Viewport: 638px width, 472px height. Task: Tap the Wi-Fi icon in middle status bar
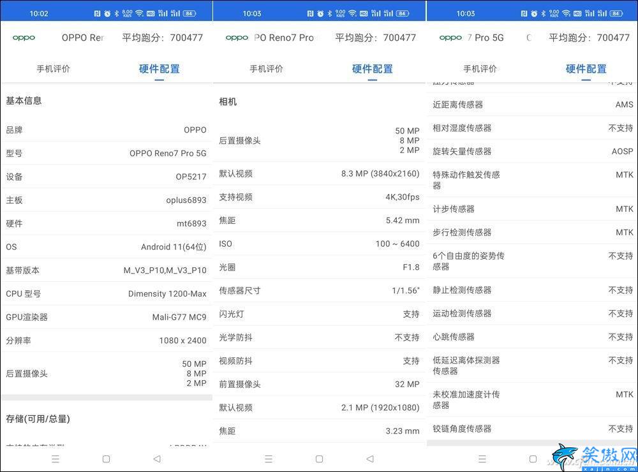352,13
